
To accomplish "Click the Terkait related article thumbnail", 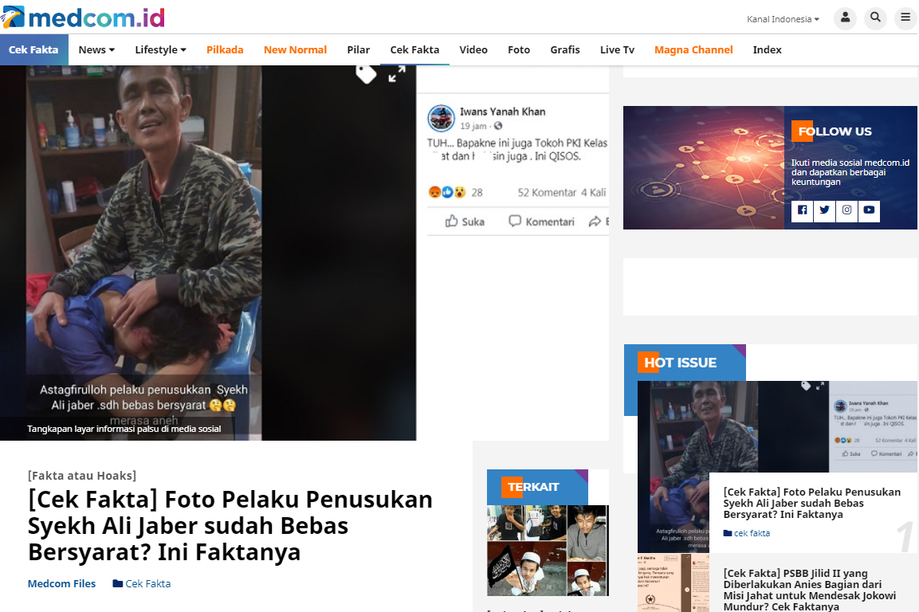I will (548, 551).
